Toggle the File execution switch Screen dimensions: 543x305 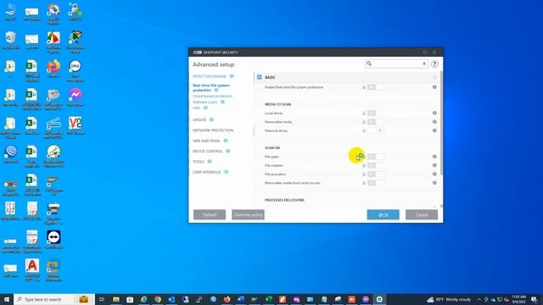pyautogui.click(x=375, y=174)
